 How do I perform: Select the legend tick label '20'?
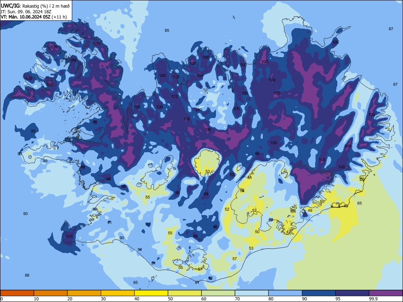[70, 299]
